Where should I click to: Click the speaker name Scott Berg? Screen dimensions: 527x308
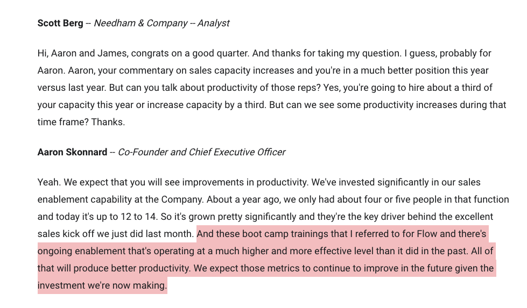pyautogui.click(x=60, y=23)
